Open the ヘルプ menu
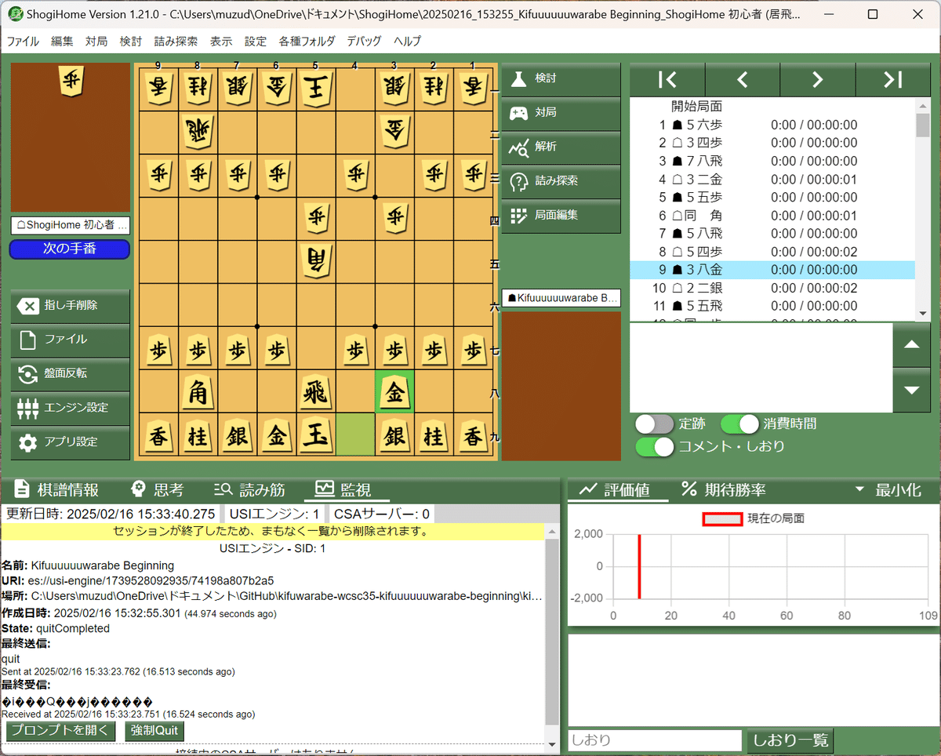This screenshot has height=756, width=941. point(408,42)
